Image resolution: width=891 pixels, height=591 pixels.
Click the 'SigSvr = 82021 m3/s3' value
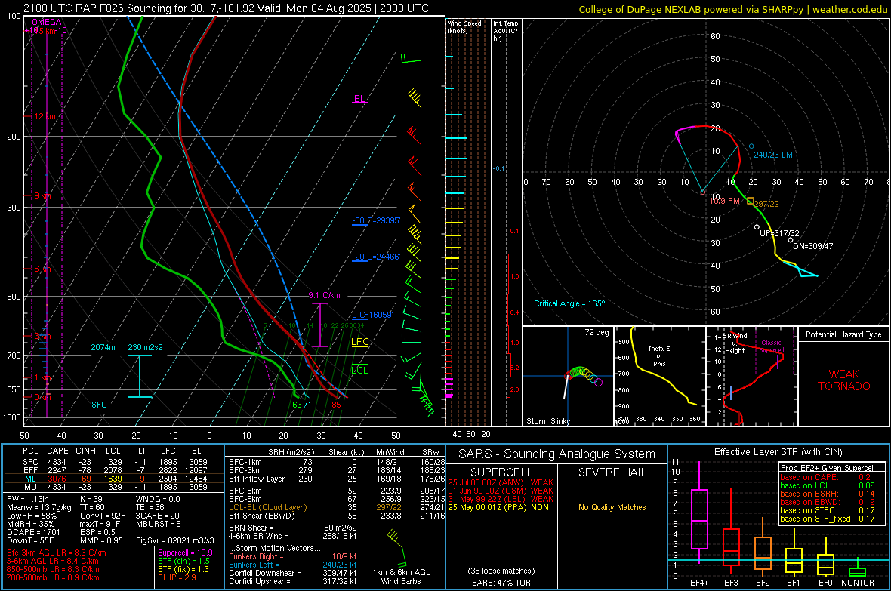point(175,540)
